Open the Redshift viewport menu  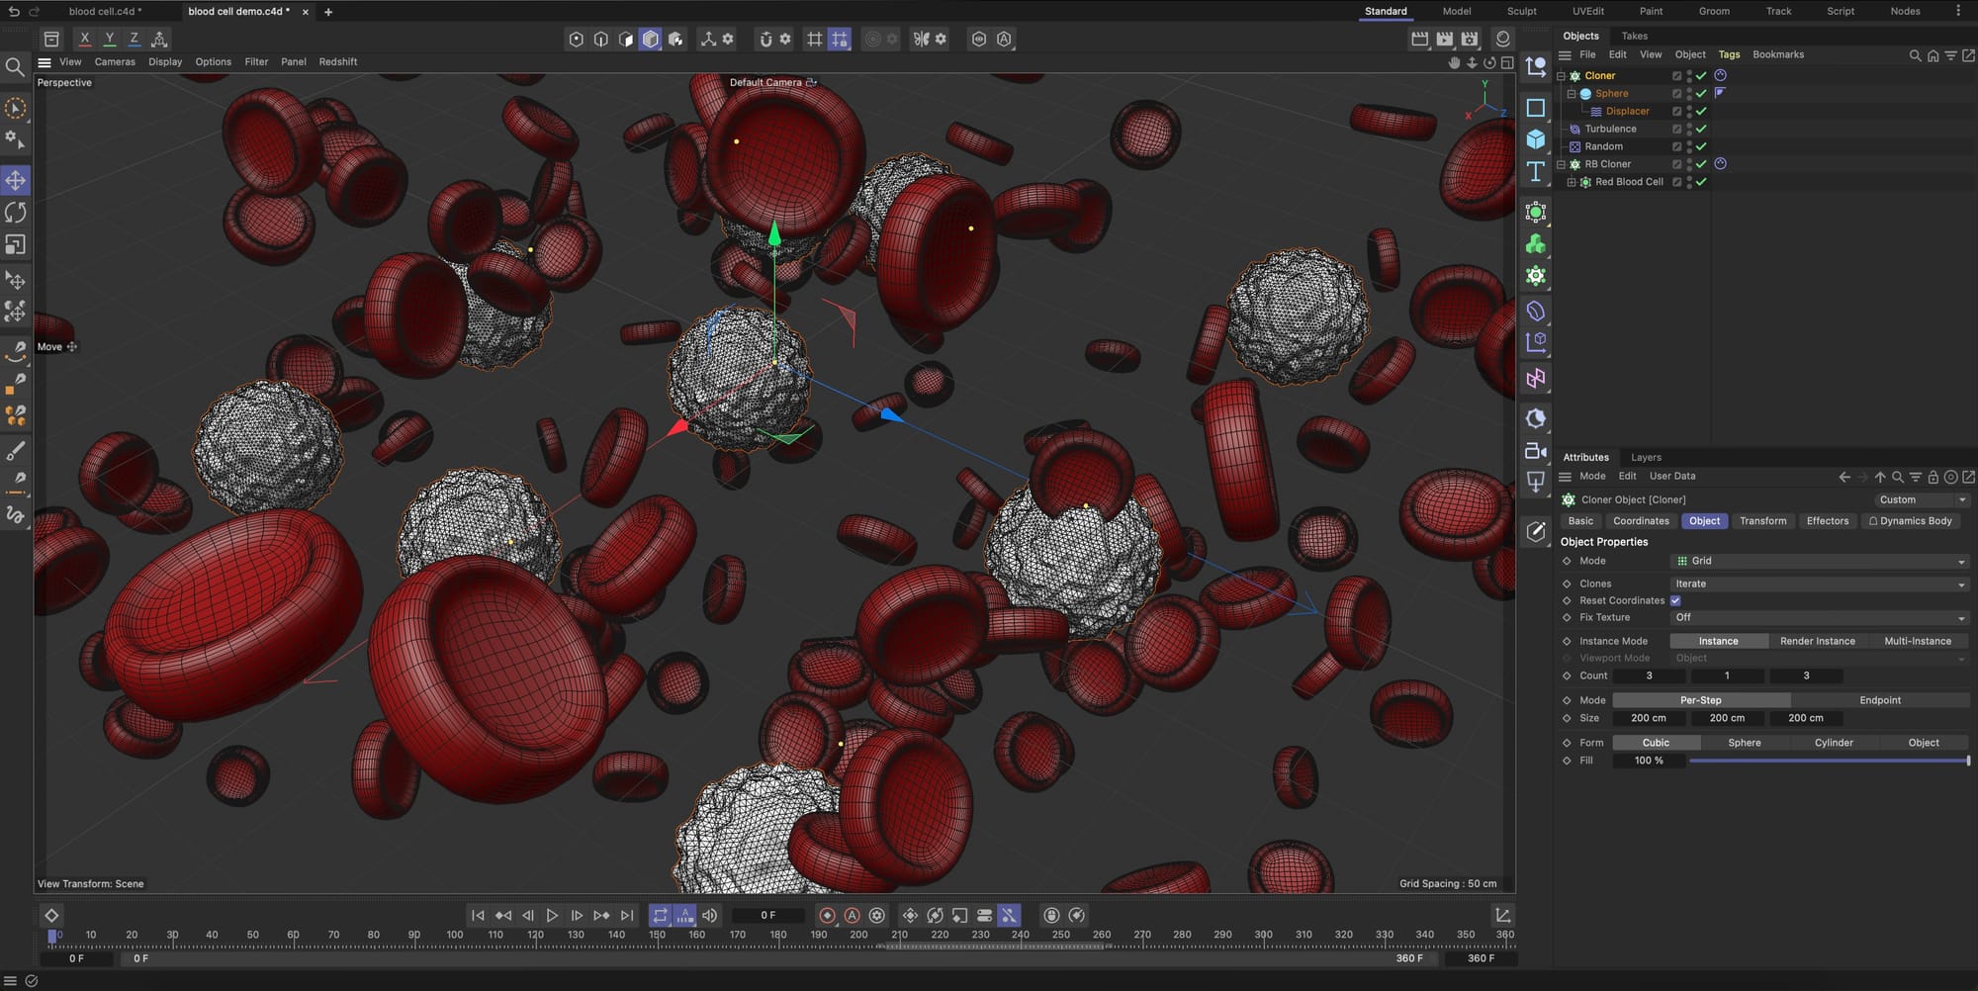click(x=337, y=61)
